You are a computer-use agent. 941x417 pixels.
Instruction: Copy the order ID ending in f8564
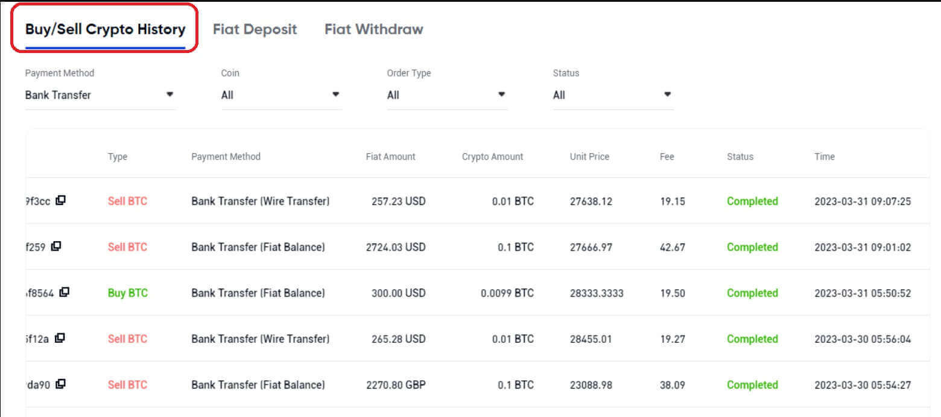[x=65, y=292]
